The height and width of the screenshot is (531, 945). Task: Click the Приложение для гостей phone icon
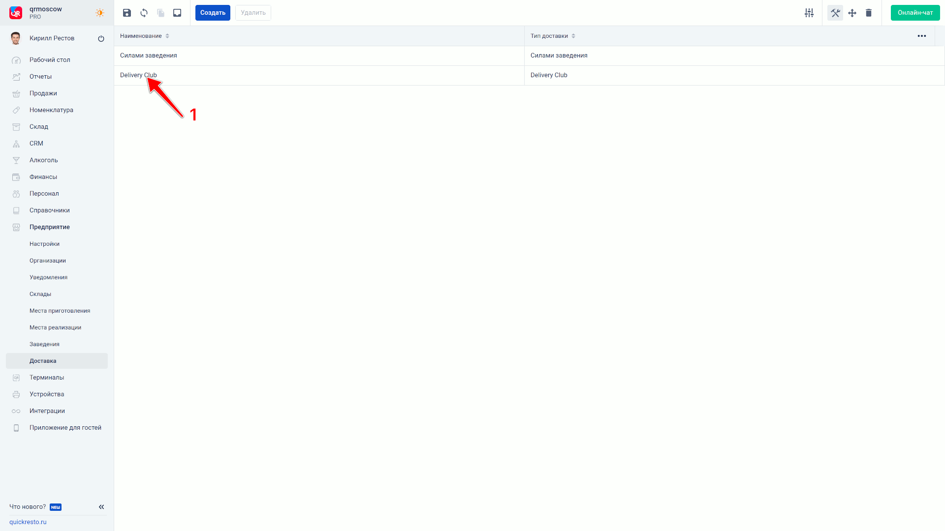pos(16,428)
